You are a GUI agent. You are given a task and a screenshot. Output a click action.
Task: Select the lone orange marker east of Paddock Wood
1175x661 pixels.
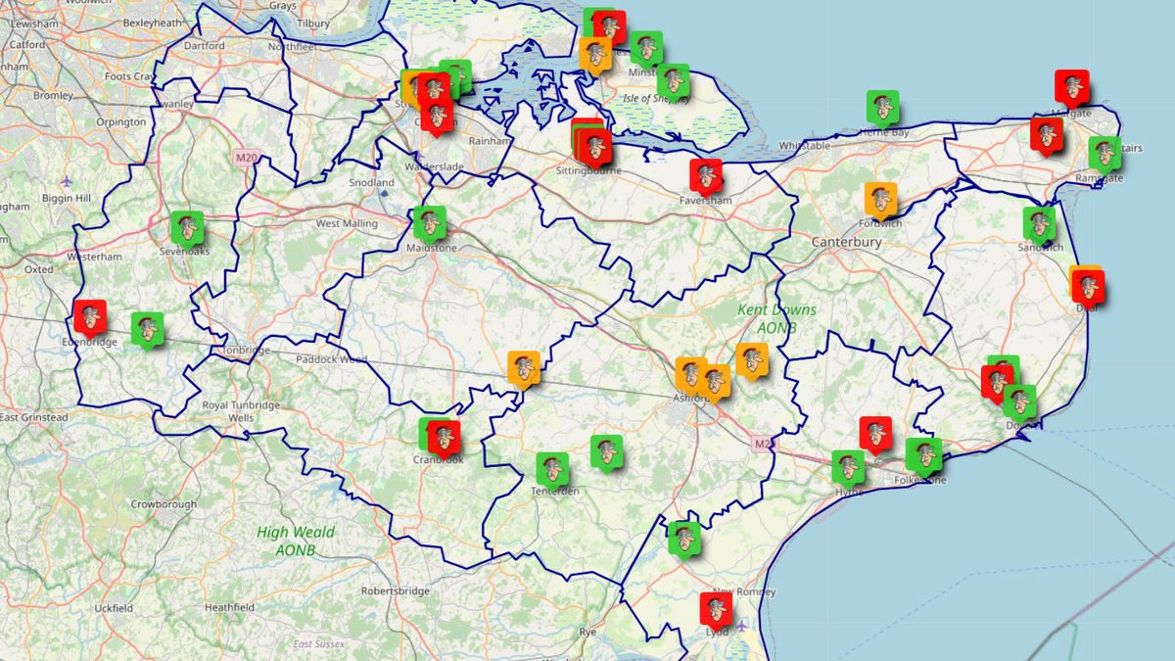524,368
